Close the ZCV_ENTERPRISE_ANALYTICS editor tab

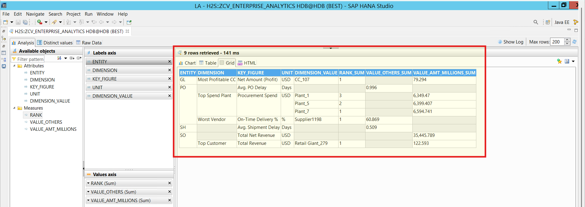(127, 31)
